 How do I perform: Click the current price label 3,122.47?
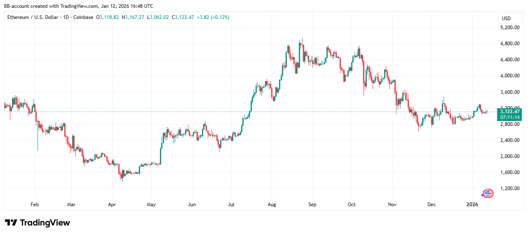510,111
